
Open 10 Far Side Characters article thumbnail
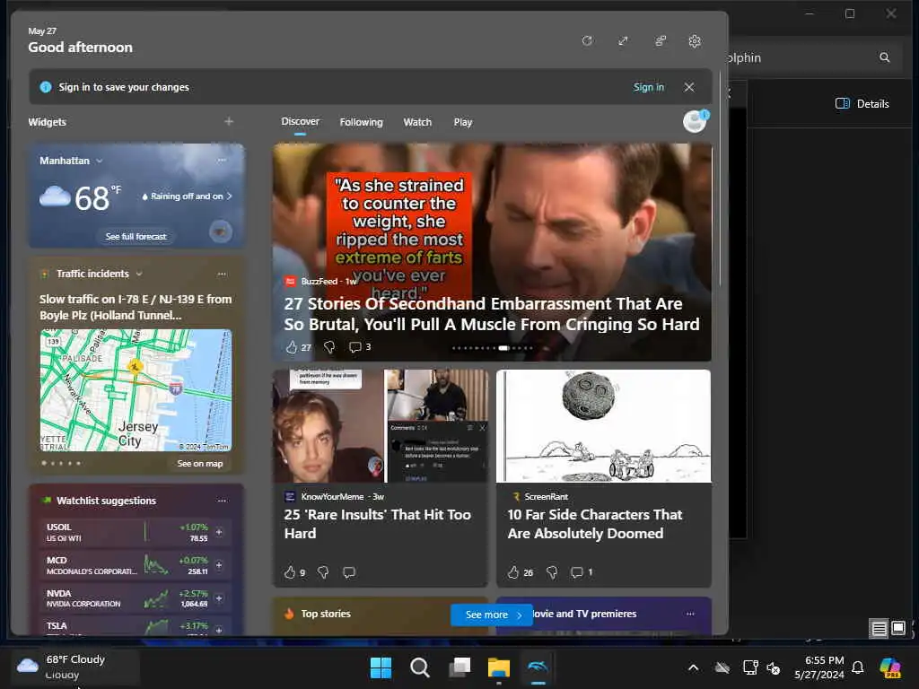pos(604,426)
